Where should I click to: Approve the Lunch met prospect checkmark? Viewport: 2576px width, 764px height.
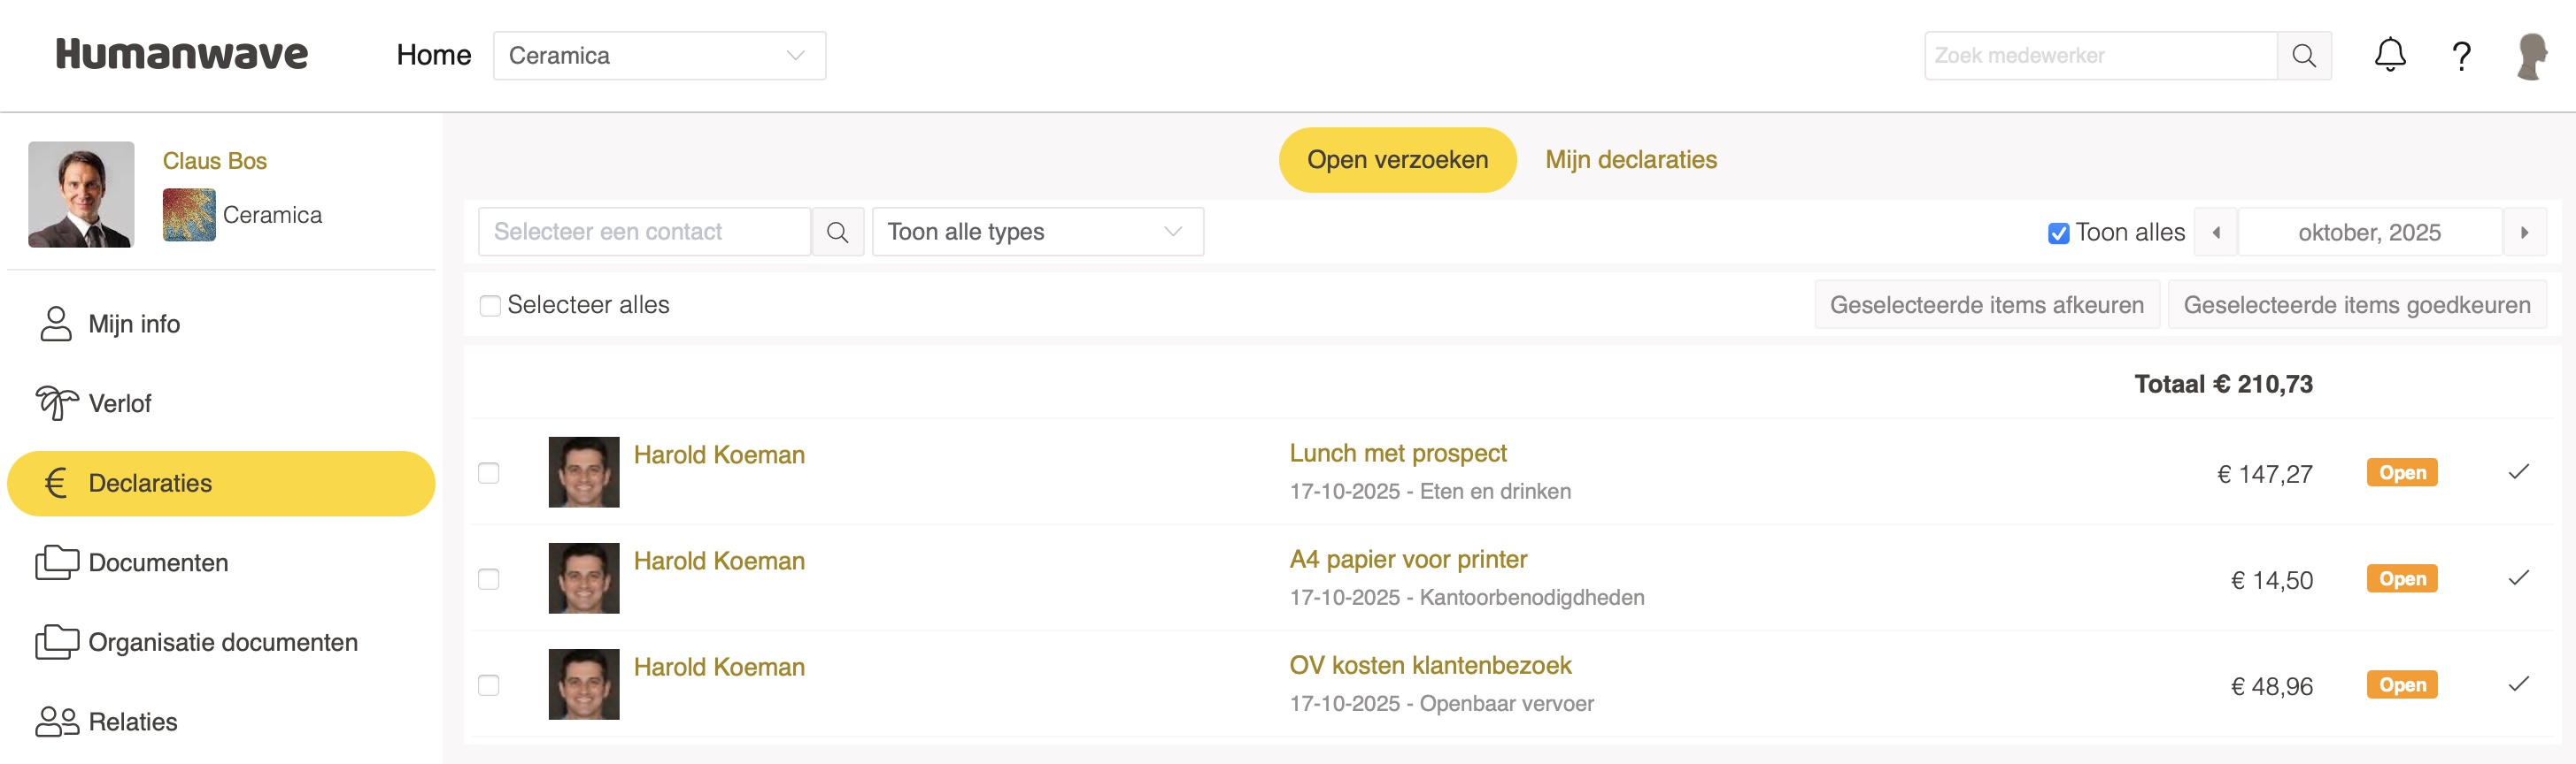[2518, 472]
